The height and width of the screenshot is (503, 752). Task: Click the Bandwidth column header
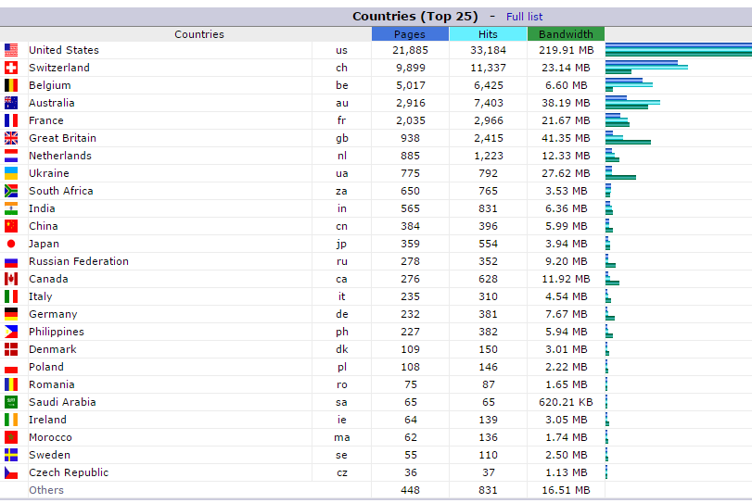(x=566, y=34)
